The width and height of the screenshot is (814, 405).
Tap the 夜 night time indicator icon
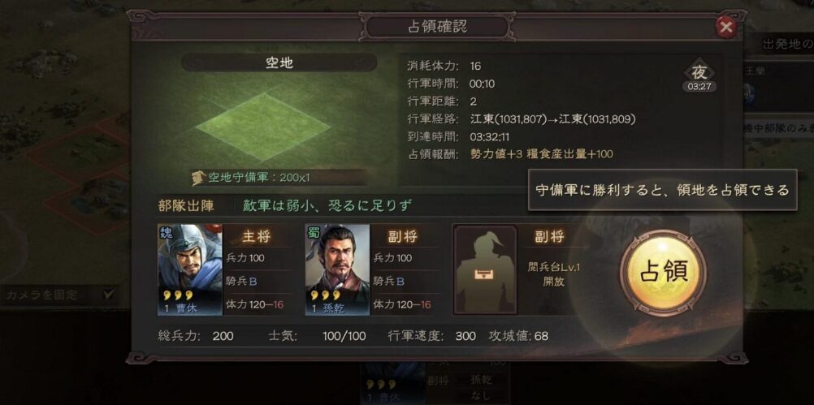[x=699, y=71]
